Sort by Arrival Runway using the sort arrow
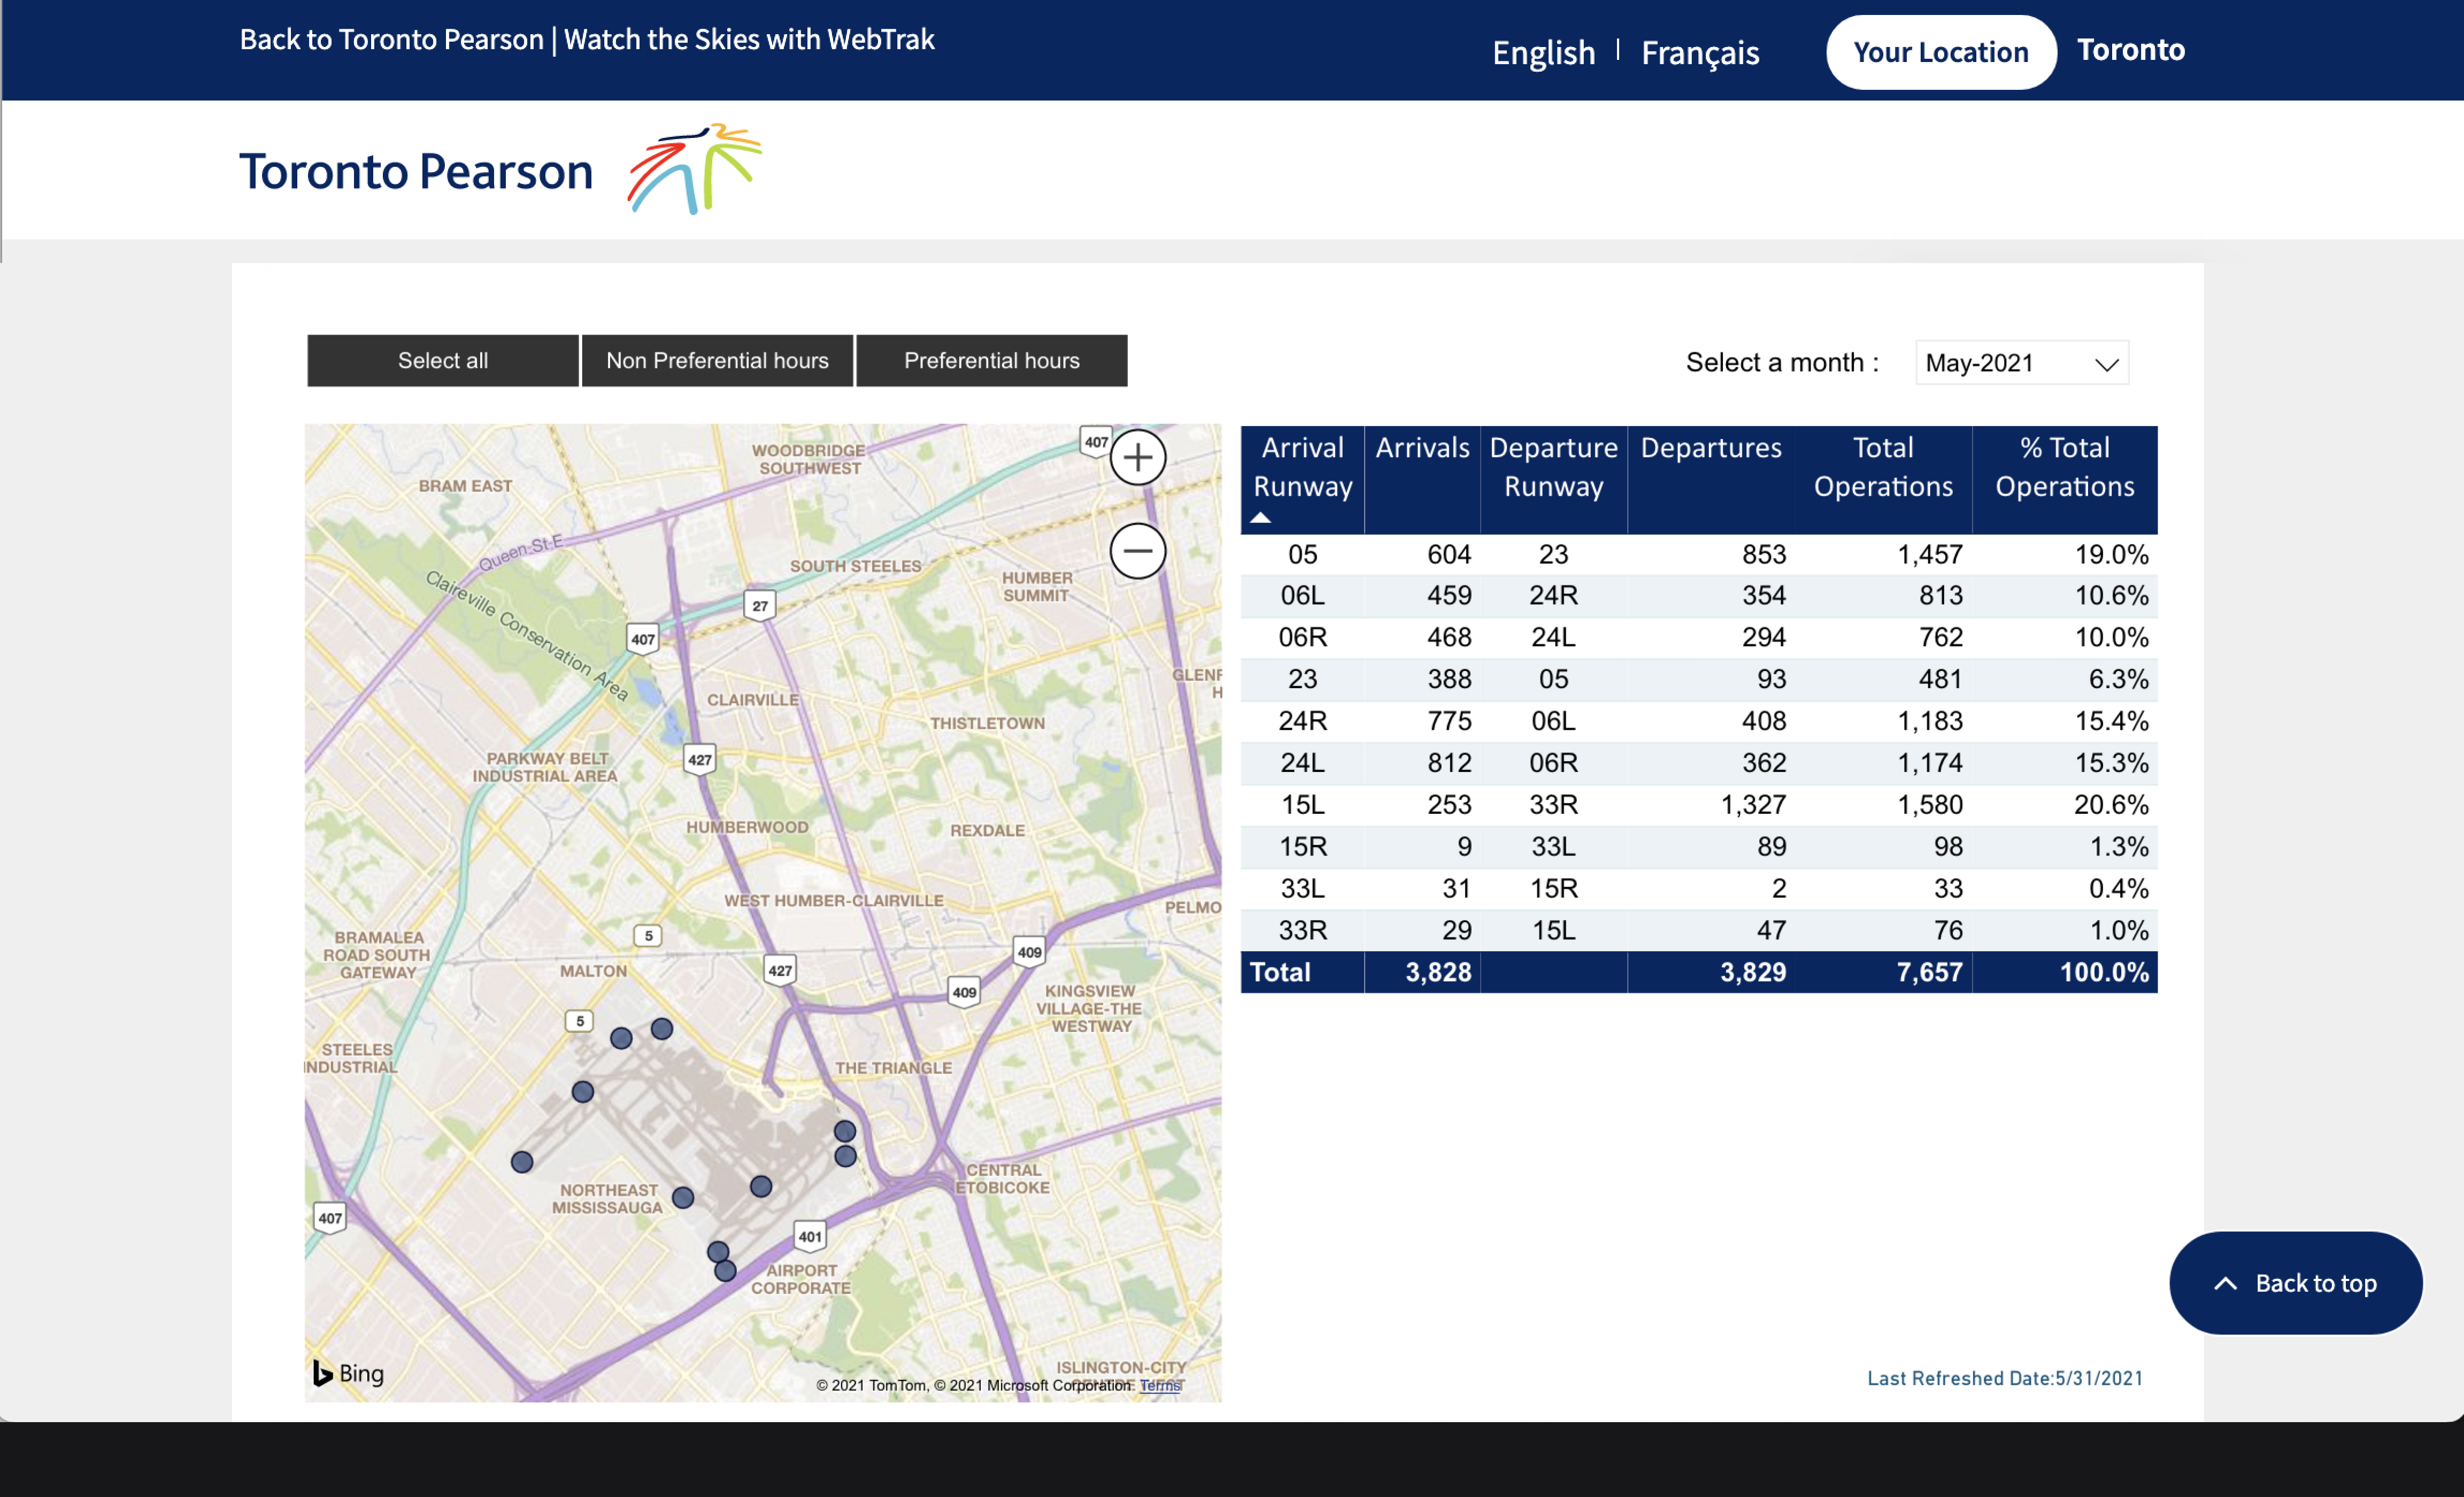 click(x=1260, y=518)
